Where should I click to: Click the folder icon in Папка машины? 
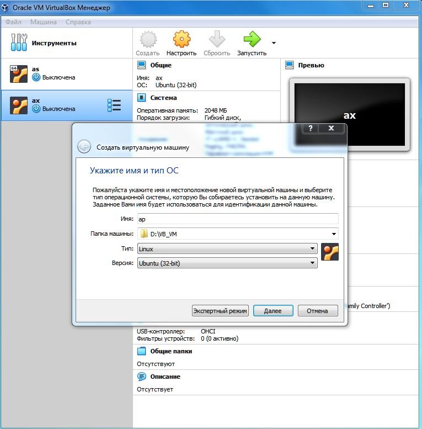point(144,234)
